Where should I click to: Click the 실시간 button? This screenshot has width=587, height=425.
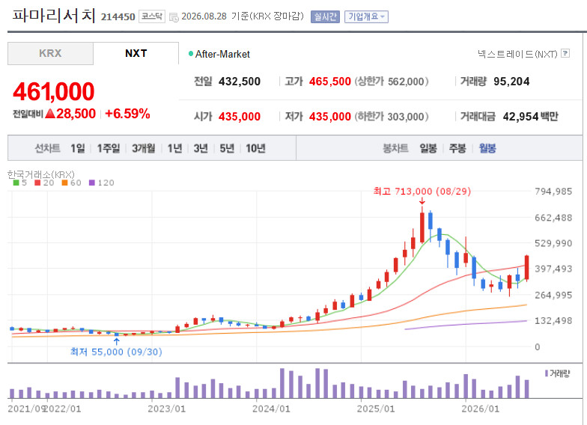(325, 16)
